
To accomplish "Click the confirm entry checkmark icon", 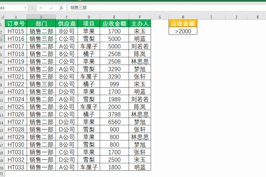I will [51, 8].
